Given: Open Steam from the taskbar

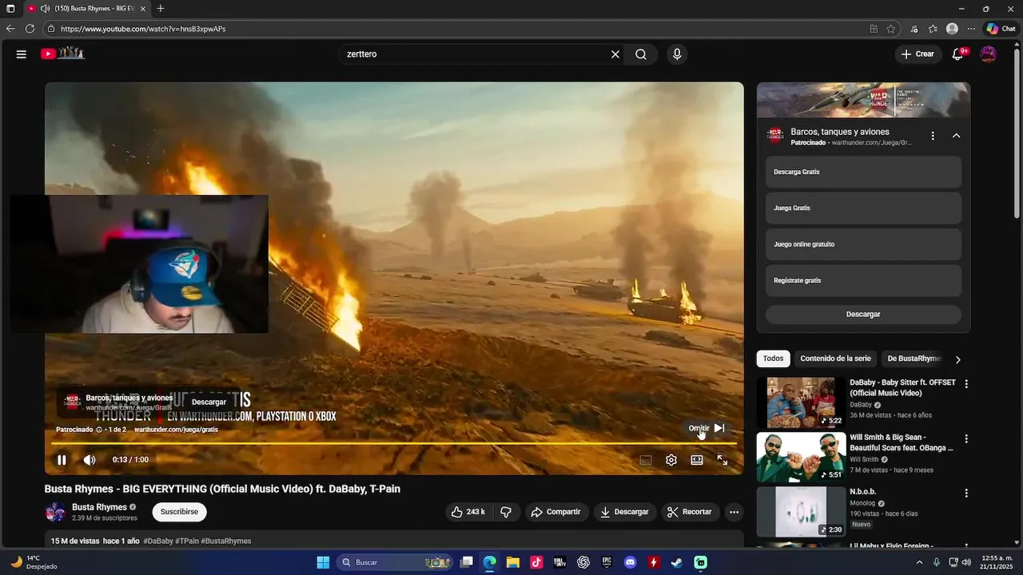Looking at the screenshot, I should click(677, 562).
